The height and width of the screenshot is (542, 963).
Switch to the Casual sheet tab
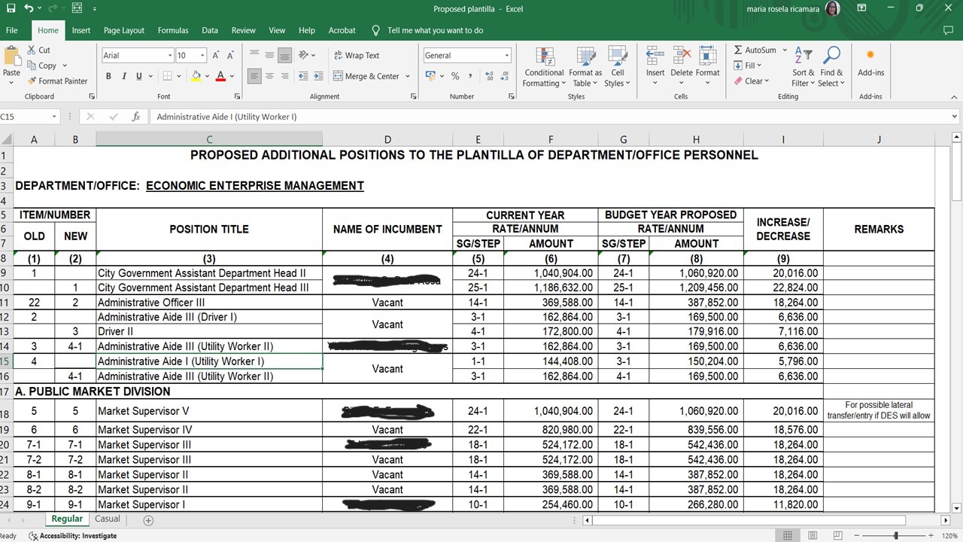pos(108,519)
